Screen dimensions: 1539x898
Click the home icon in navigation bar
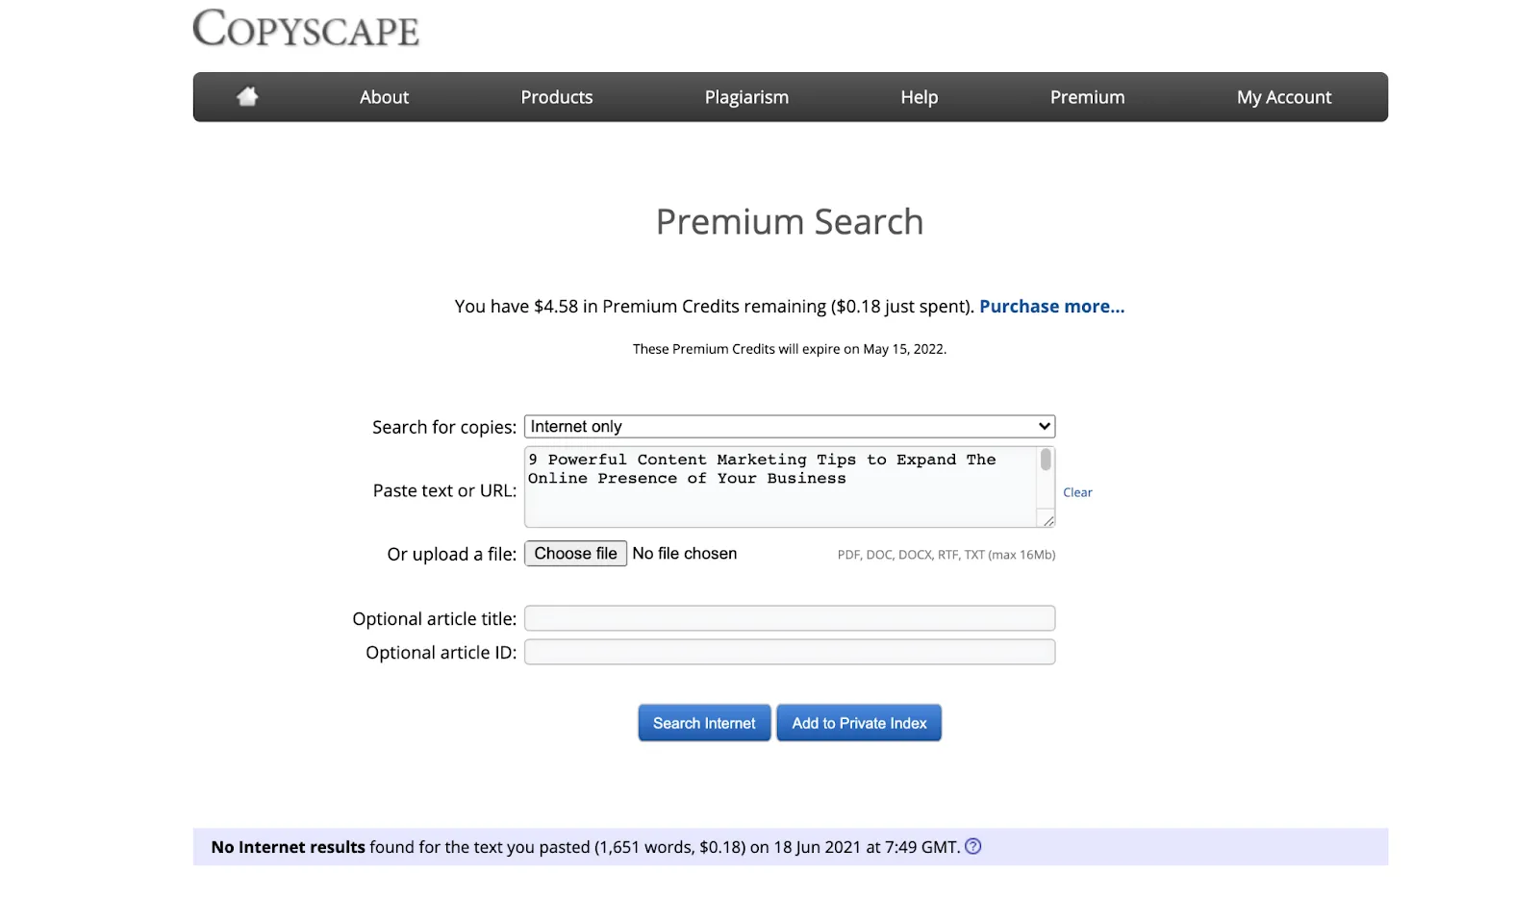tap(248, 96)
